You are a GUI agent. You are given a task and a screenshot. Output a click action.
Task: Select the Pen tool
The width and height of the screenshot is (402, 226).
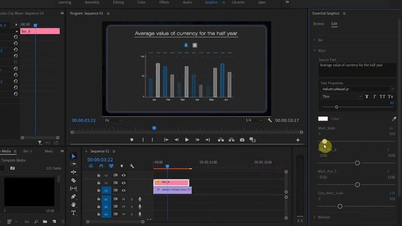click(73, 196)
